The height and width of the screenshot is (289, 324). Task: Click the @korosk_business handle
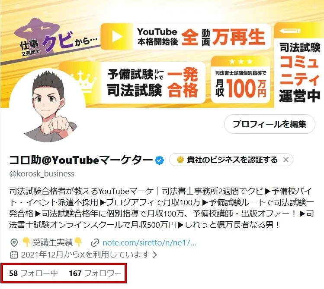pyautogui.click(x=42, y=174)
